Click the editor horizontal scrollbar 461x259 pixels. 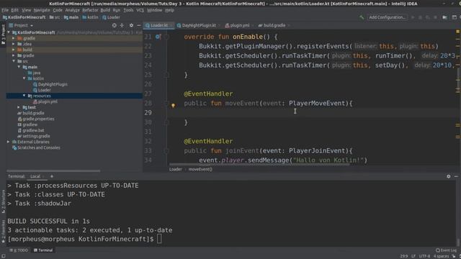259,165
